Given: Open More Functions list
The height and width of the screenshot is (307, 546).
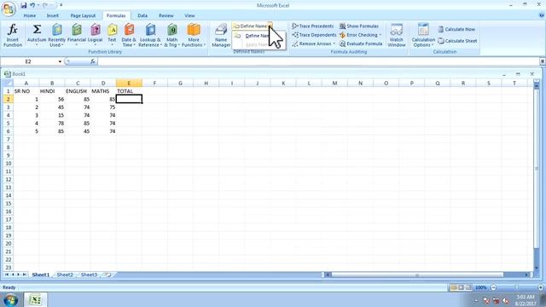Looking at the screenshot, I should (194, 35).
